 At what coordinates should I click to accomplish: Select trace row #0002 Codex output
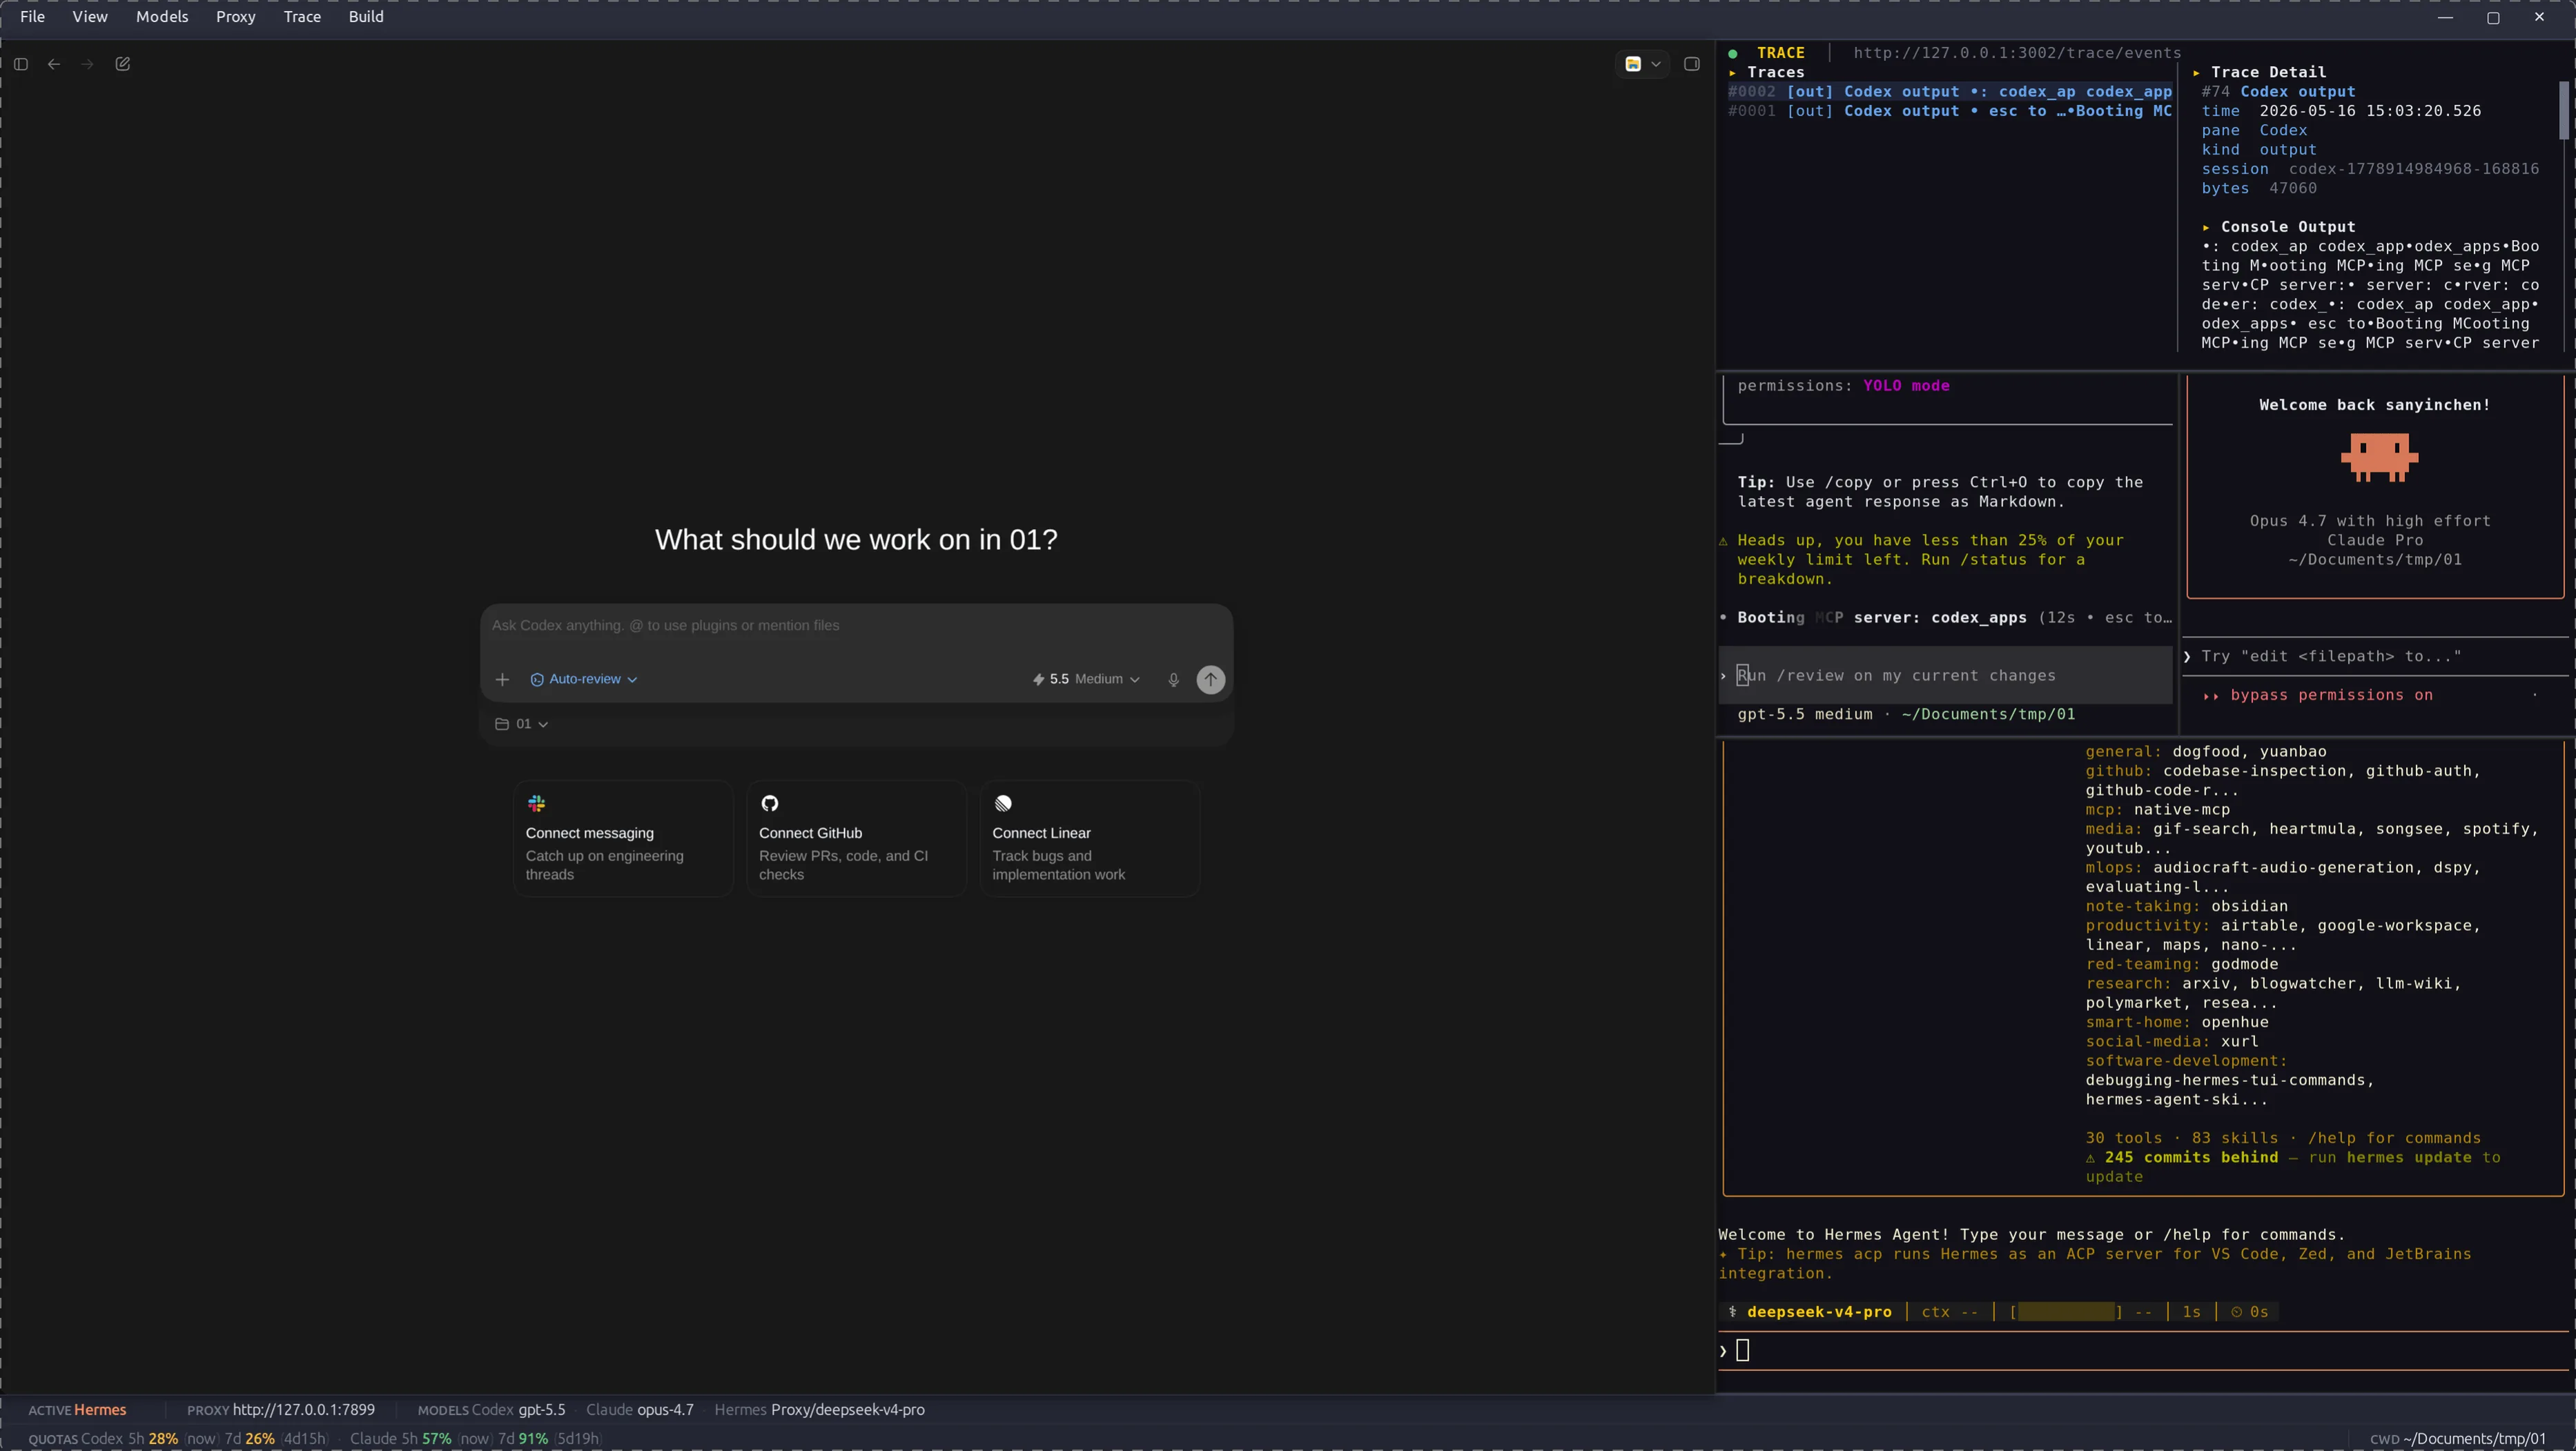(x=1949, y=92)
